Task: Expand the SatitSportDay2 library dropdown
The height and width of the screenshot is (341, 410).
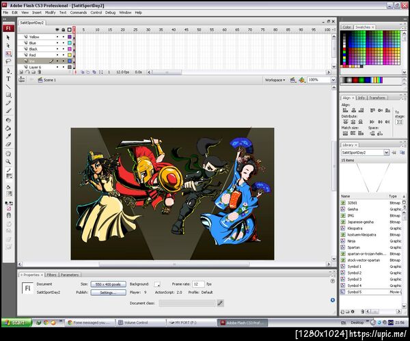Action: point(387,152)
